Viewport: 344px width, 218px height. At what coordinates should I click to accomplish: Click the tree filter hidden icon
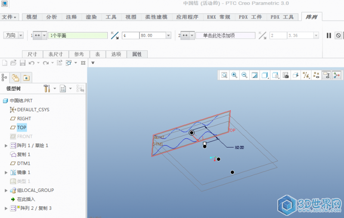(x=81, y=89)
